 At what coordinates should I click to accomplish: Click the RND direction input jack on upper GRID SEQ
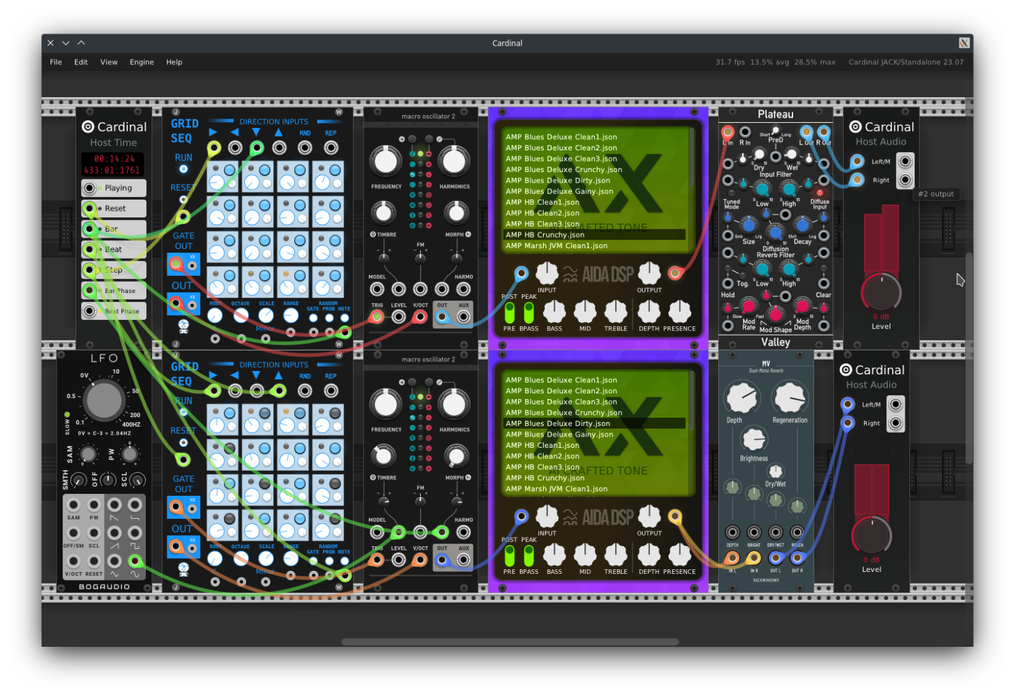(305, 148)
